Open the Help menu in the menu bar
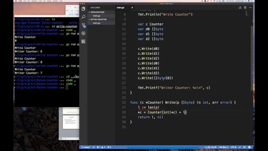Viewport: 268px width, 151px height. [x=61, y=1]
